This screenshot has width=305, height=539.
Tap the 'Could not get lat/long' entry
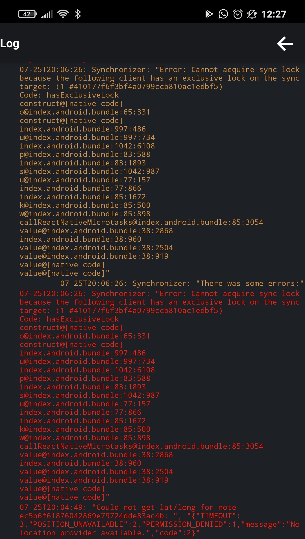(127, 507)
